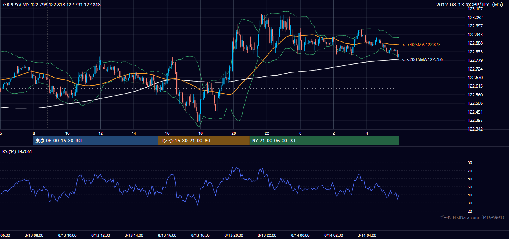Screen dimensions: 509x239
Task: Click the 40 SMA 122.878 label
Action: 421,45
